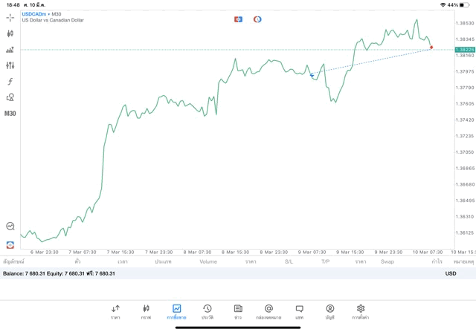Switch to the quotes tab with arrows

(x=115, y=312)
